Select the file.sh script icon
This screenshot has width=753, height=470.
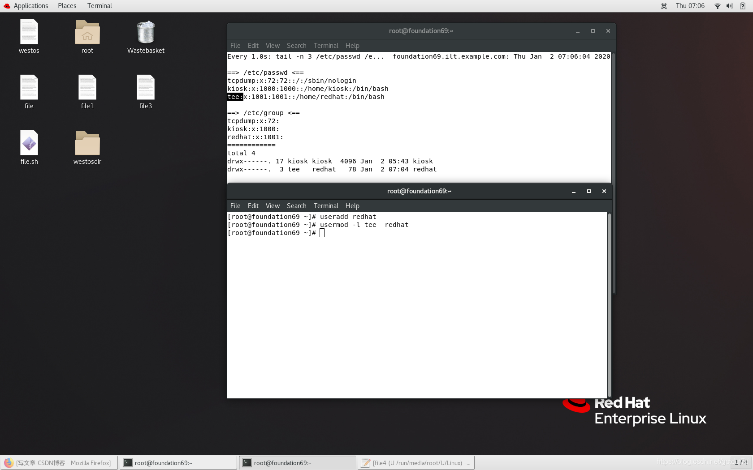point(29,148)
